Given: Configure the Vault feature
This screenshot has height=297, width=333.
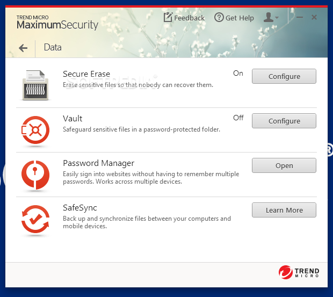Looking at the screenshot, I should [x=284, y=121].
